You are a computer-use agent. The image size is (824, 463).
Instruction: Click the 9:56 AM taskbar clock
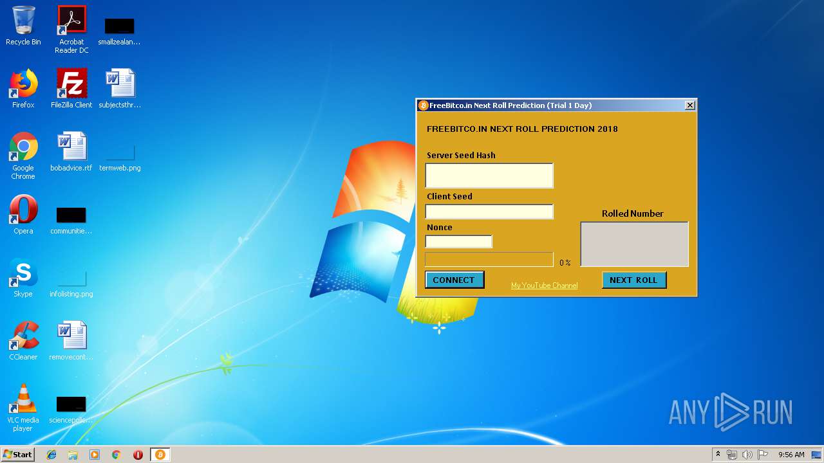pos(791,455)
